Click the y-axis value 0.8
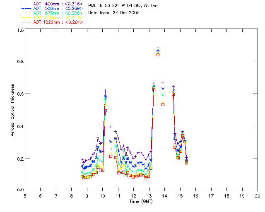The image size is (265, 212). pyautogui.click(x=20, y=61)
